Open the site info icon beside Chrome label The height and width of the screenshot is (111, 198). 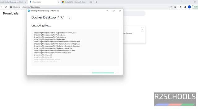coord(11,7)
